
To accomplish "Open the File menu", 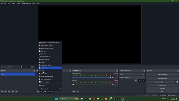I will (2, 3).
